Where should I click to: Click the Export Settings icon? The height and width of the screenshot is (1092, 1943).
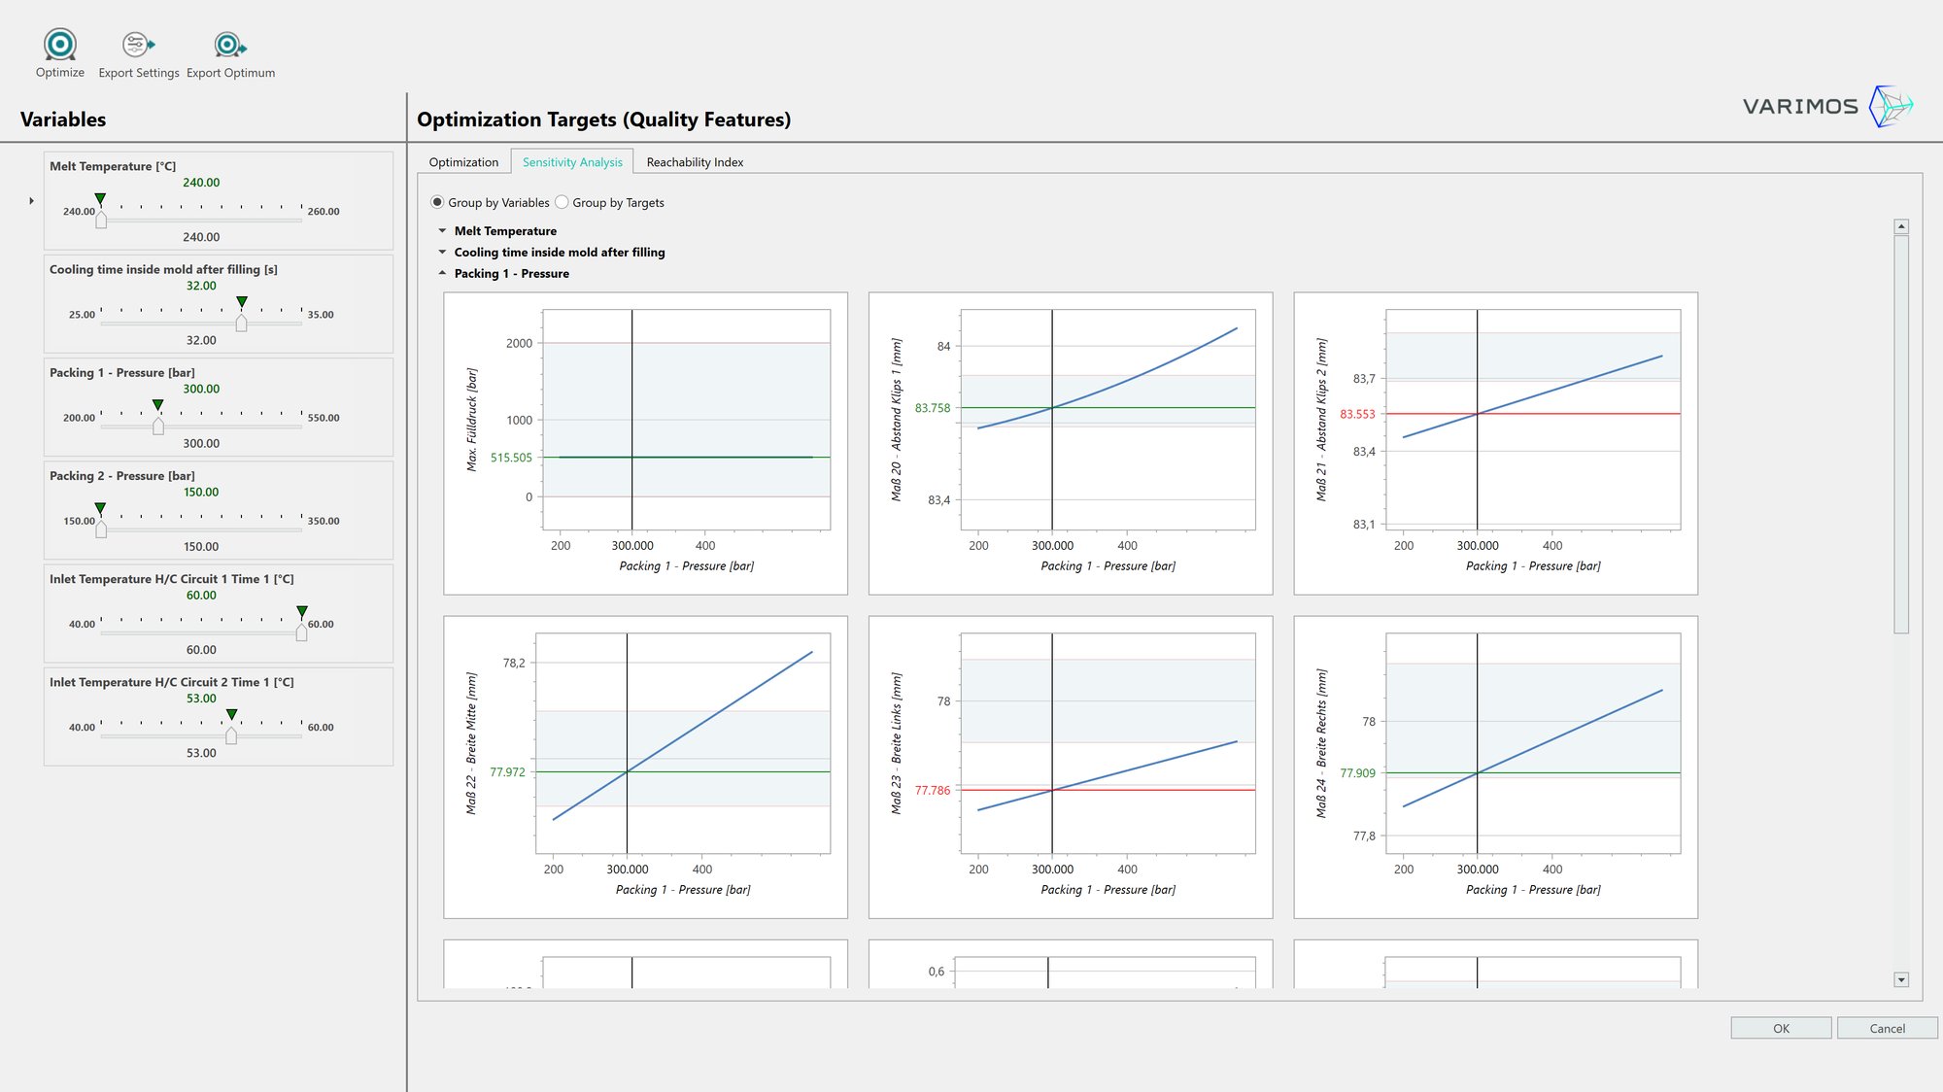[x=138, y=45]
